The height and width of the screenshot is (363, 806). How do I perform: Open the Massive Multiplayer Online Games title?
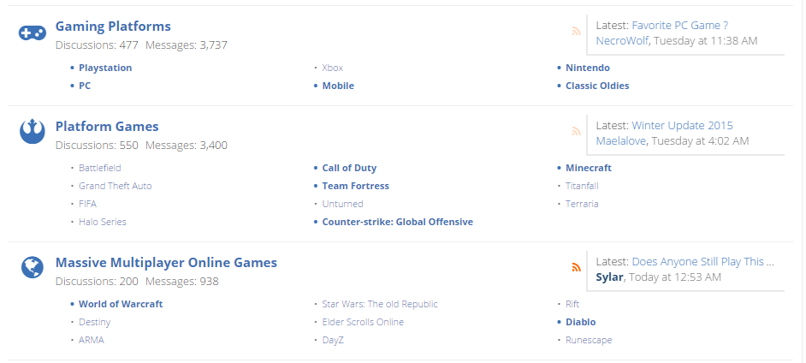point(166,262)
